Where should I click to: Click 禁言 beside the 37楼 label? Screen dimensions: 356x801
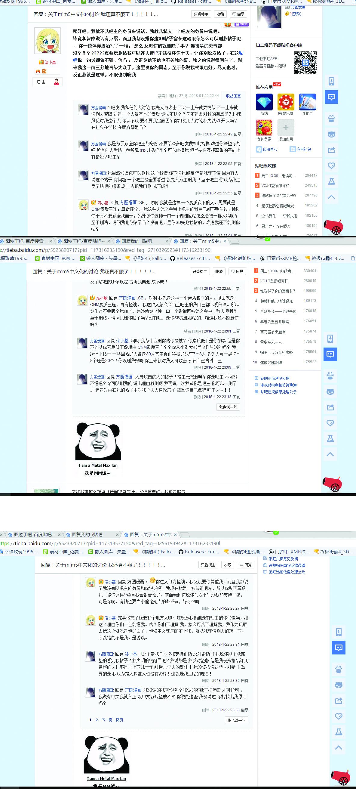[x=161, y=96]
